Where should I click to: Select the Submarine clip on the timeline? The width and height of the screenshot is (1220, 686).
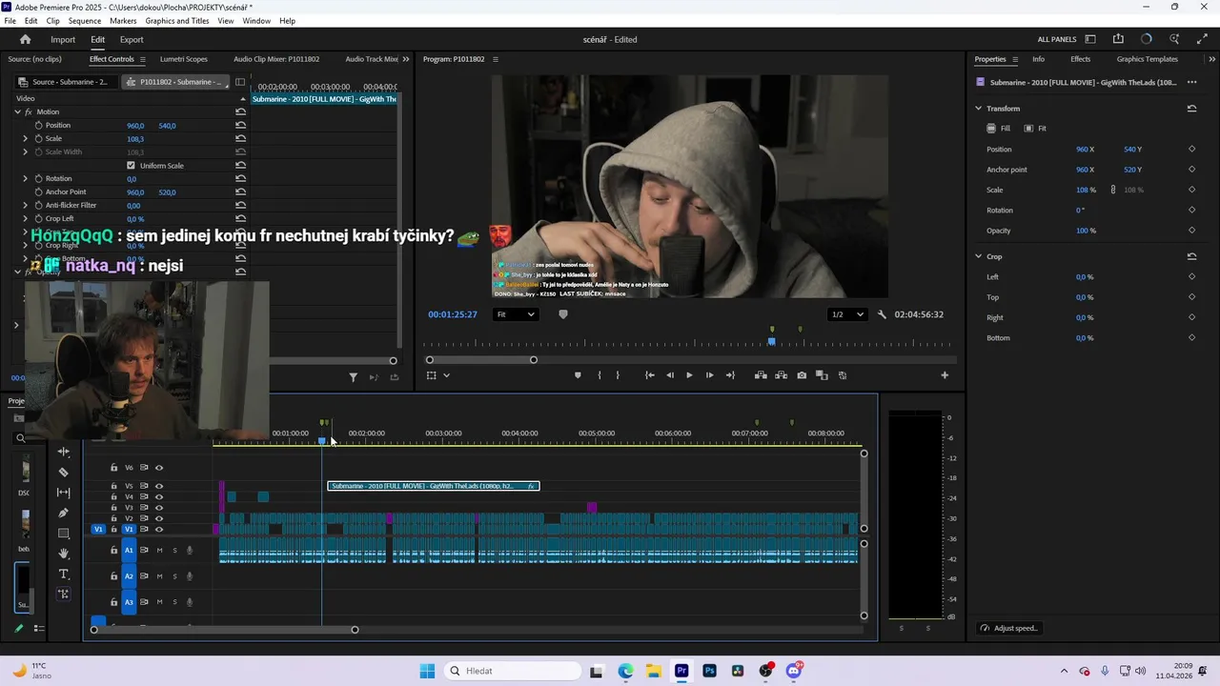coord(434,486)
